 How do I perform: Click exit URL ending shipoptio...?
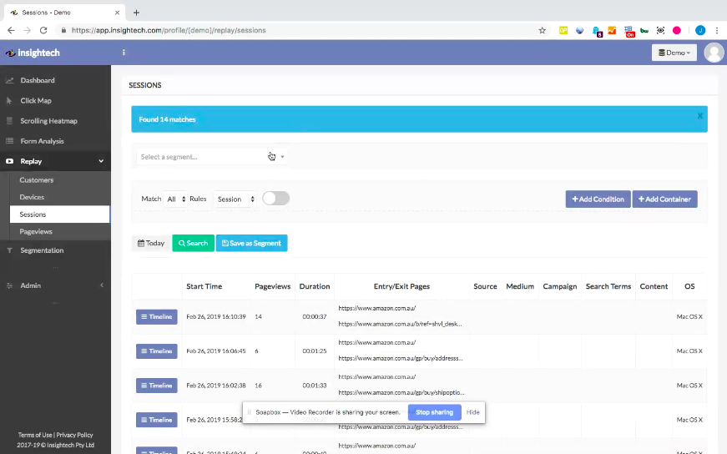[401, 392]
